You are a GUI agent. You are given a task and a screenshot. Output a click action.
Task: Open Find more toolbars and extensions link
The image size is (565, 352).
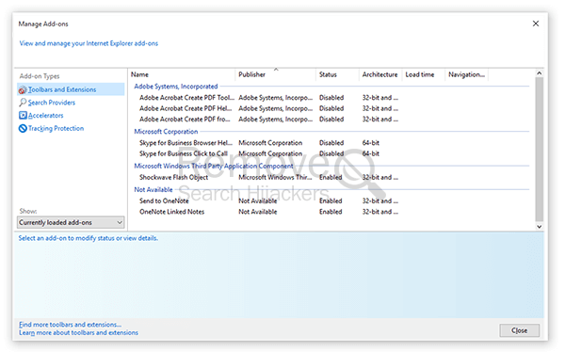[x=70, y=325]
